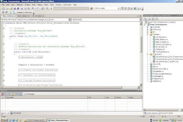
Task: Click the Comment Out selected lines icon
Action: tap(10, 12)
